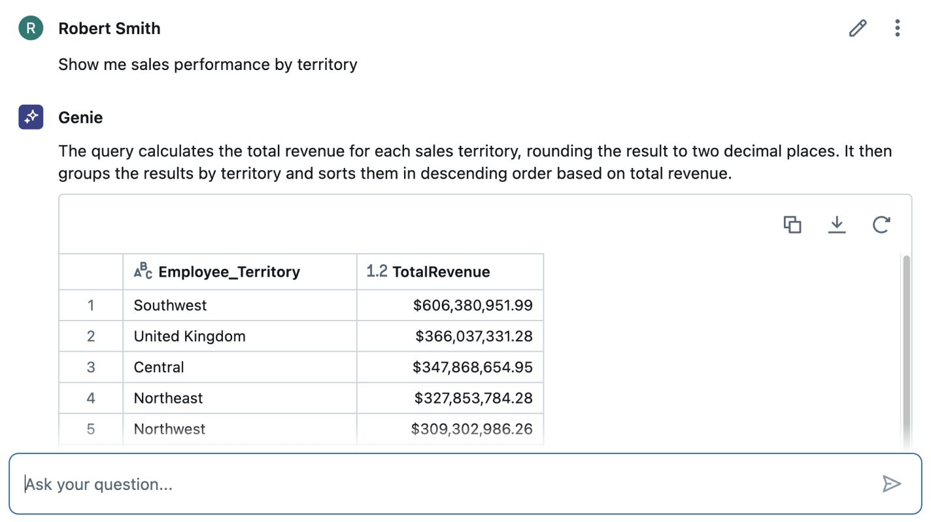931x522 pixels.
Task: Select the United Kingdom territory cell
Action: [x=190, y=336]
